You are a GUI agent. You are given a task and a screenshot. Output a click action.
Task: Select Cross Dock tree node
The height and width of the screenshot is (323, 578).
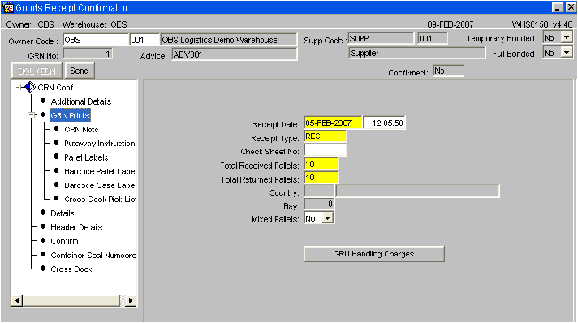click(71, 269)
